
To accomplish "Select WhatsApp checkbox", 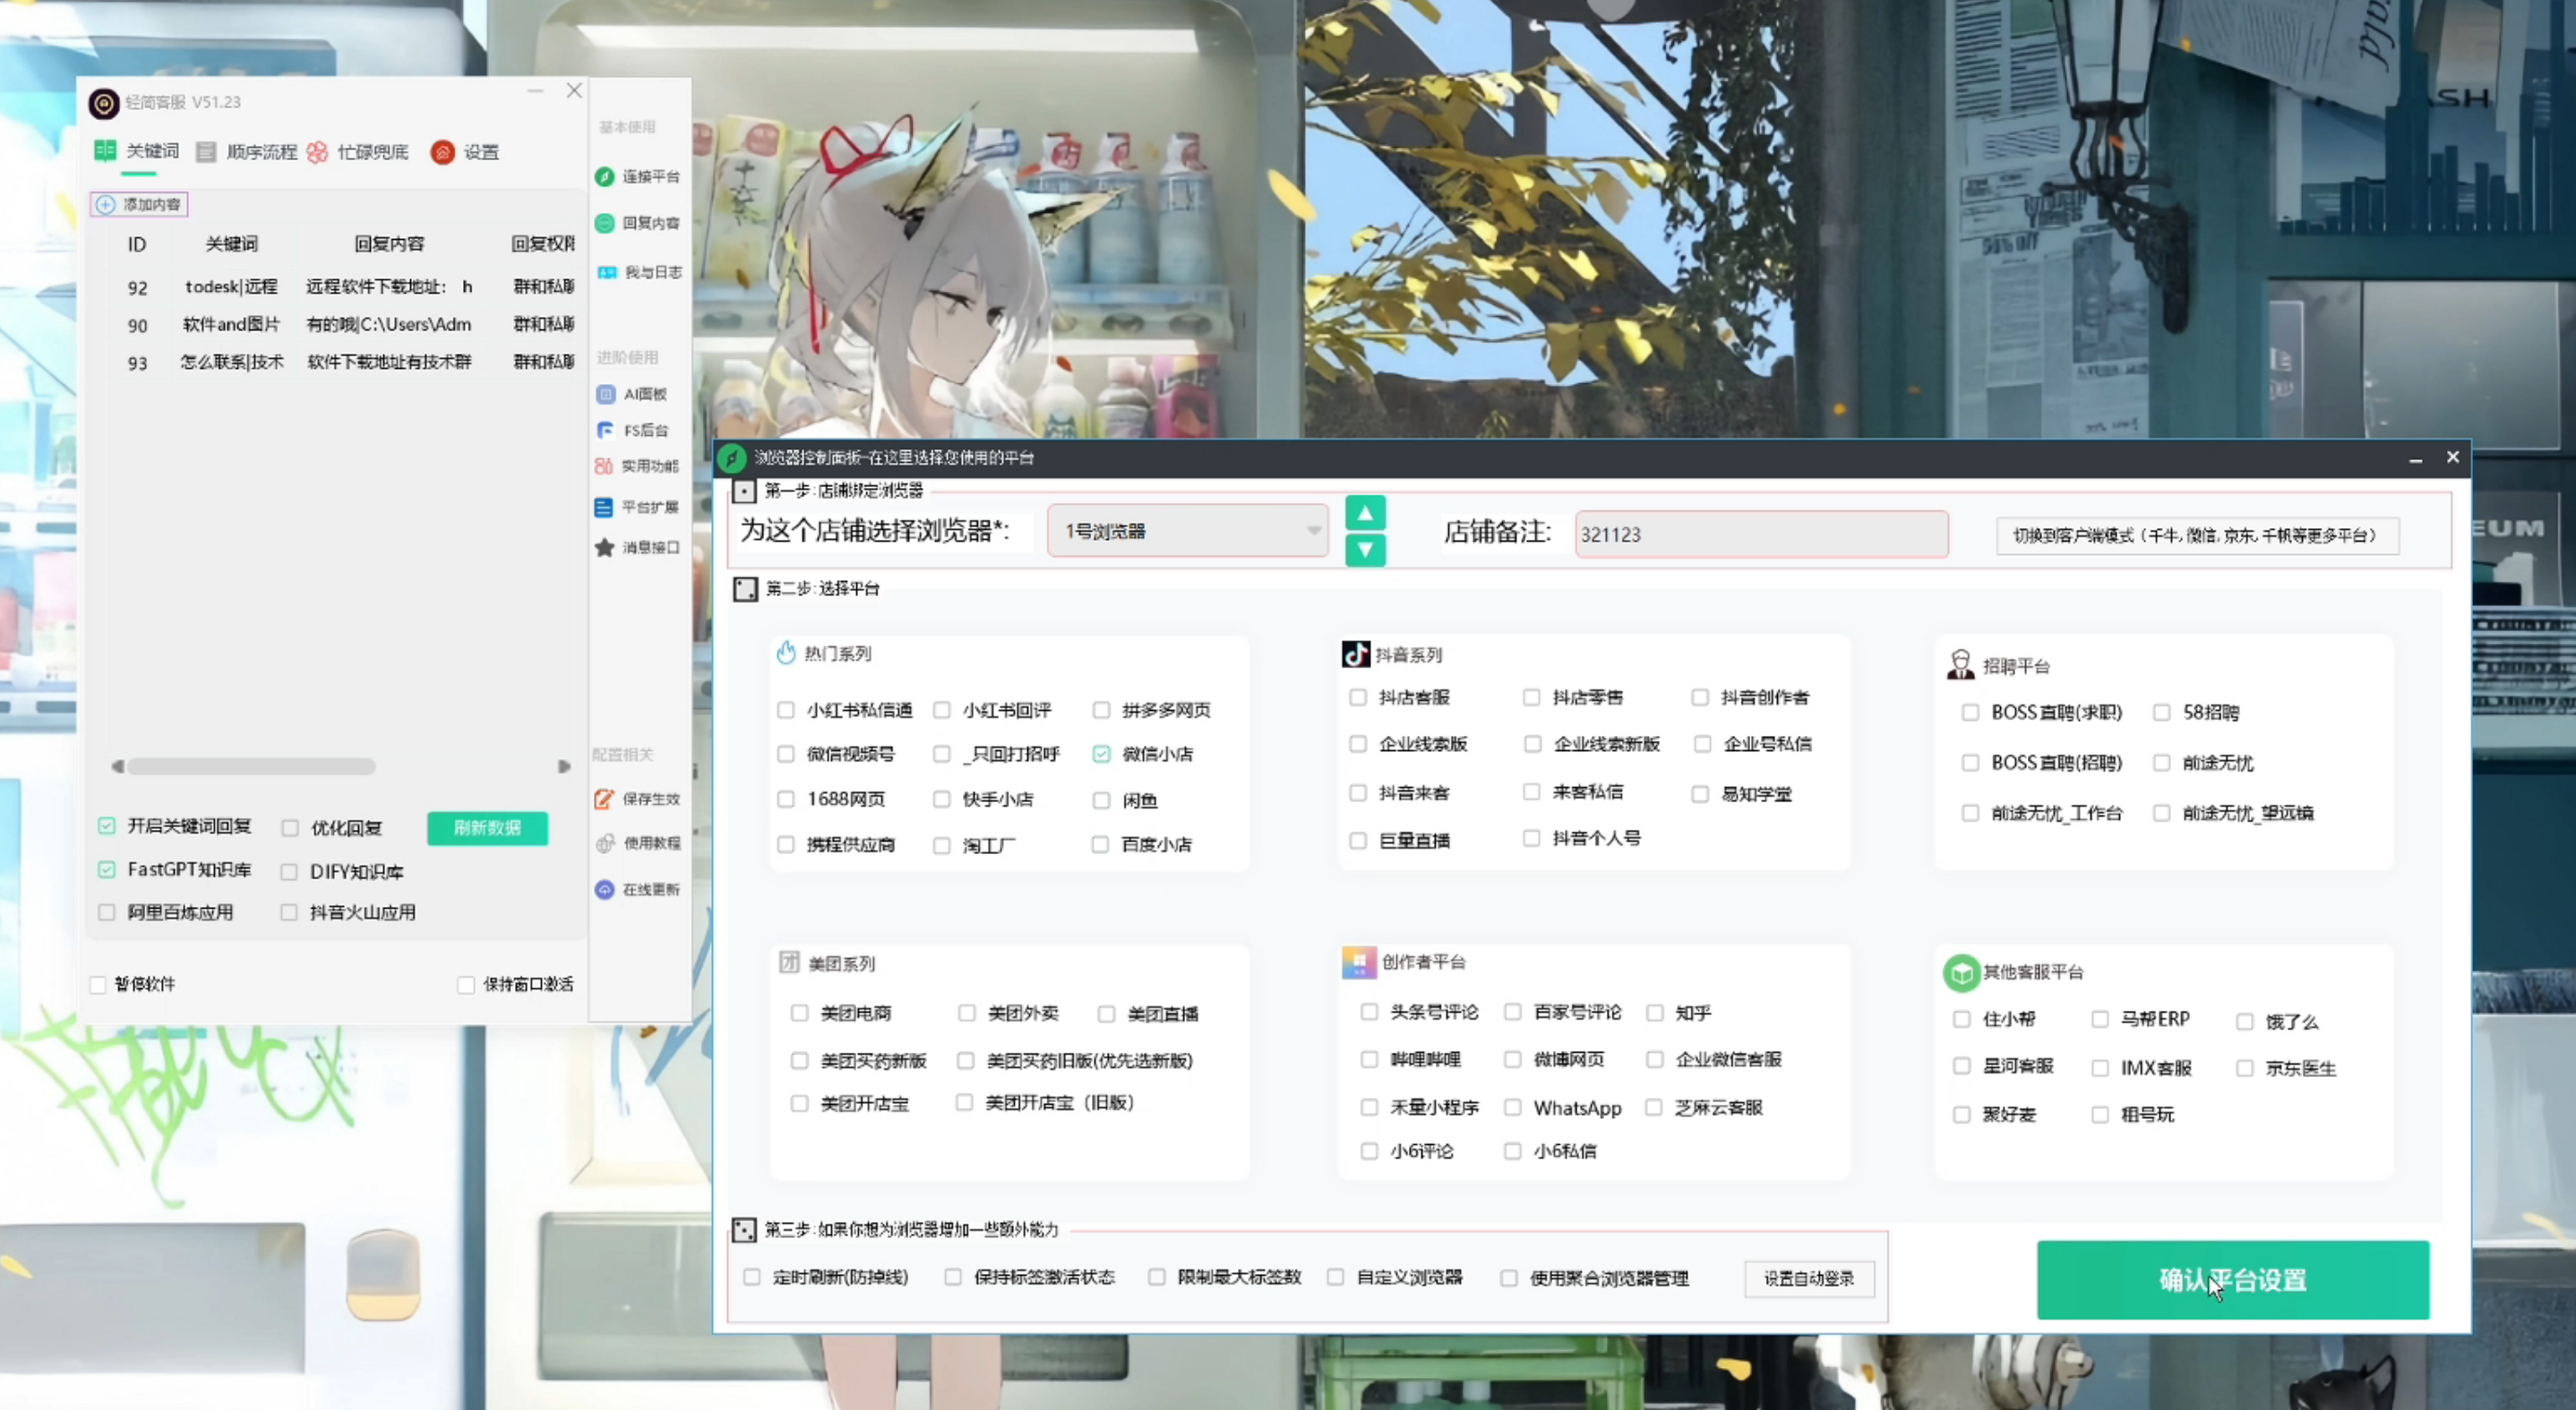I will pos(1513,1107).
